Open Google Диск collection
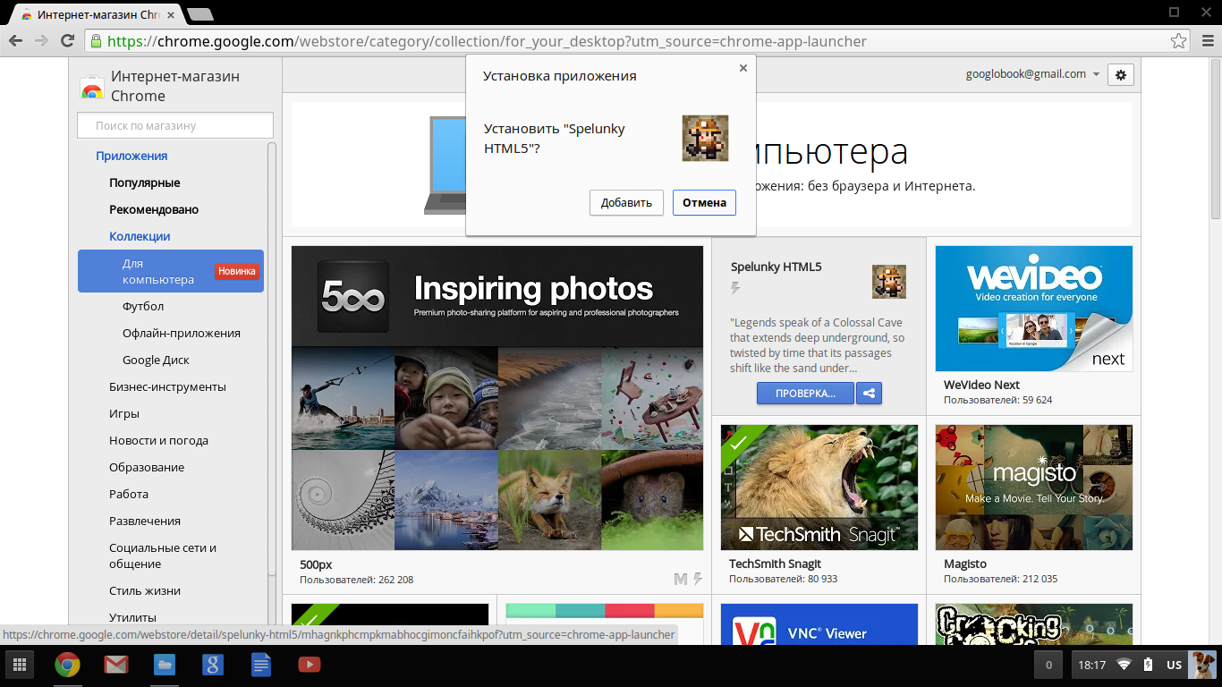 [156, 360]
